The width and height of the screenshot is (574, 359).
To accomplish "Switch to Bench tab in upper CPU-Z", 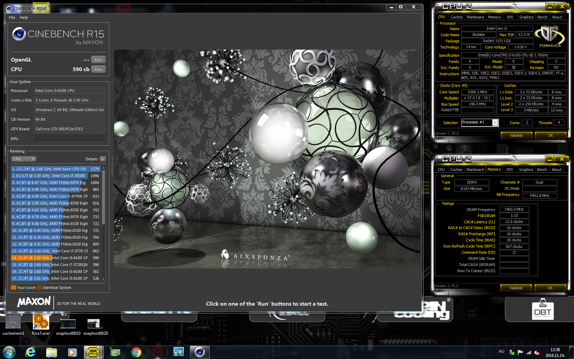I will click(x=542, y=17).
